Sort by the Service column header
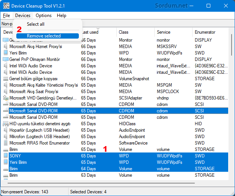 pyautogui.click(x=173, y=32)
